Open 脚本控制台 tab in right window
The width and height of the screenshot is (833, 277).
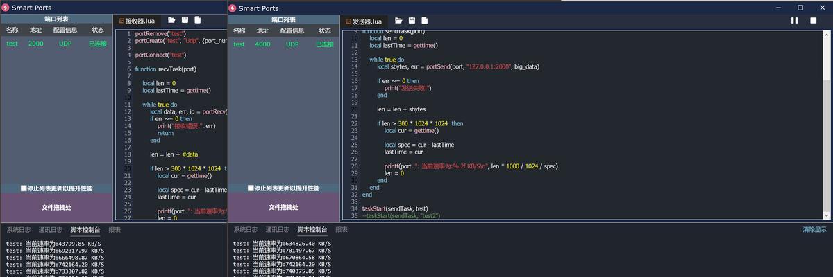(x=312, y=229)
